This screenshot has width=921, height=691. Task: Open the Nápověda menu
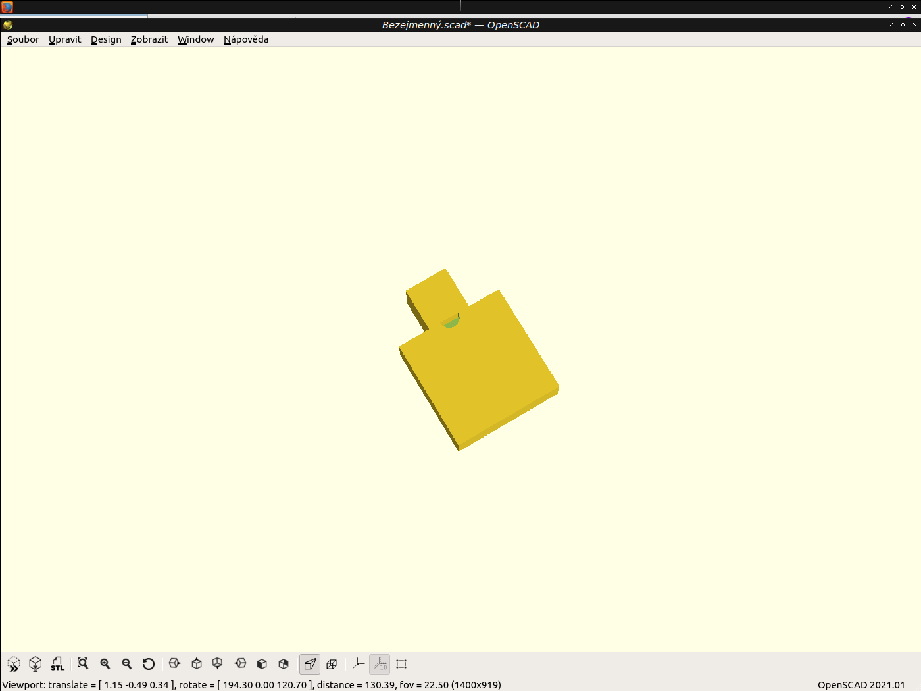click(x=245, y=39)
